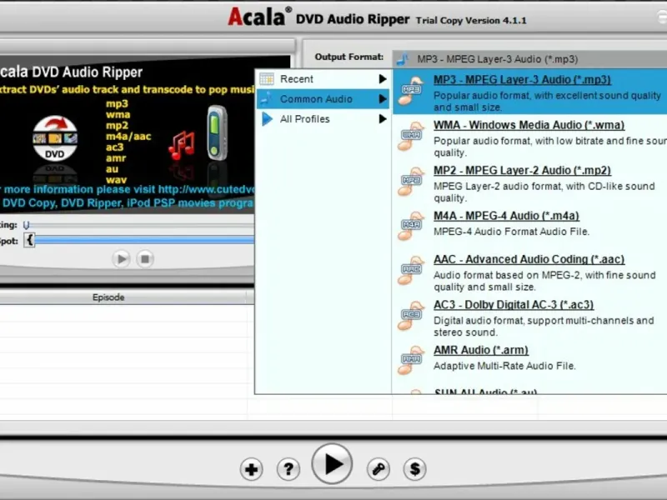The height and width of the screenshot is (500, 667).
Task: Open the Recent menu entry
Action: (323, 79)
